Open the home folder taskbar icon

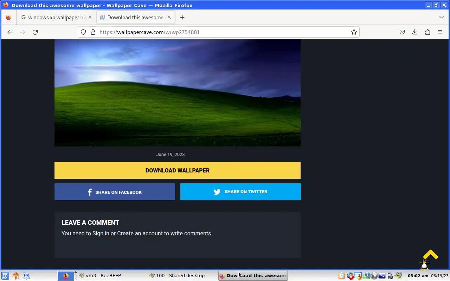coord(15,276)
